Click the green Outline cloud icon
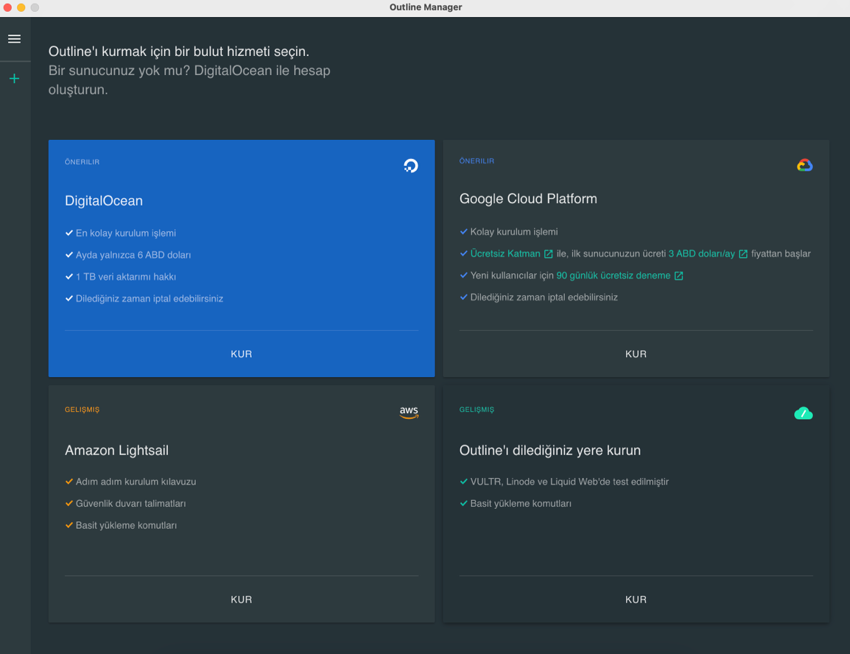Viewport: 850px width, 654px height. (x=804, y=413)
